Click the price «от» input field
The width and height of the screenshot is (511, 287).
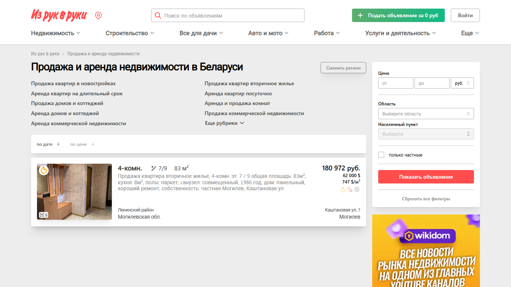coord(396,83)
